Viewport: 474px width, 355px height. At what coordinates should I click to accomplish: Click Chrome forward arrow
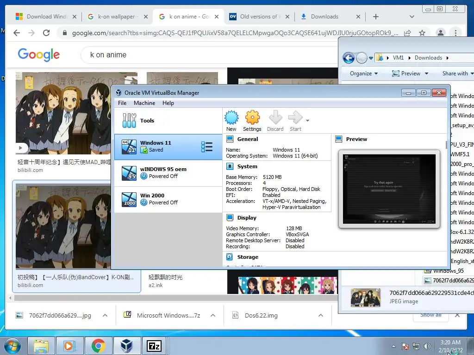(x=31, y=33)
